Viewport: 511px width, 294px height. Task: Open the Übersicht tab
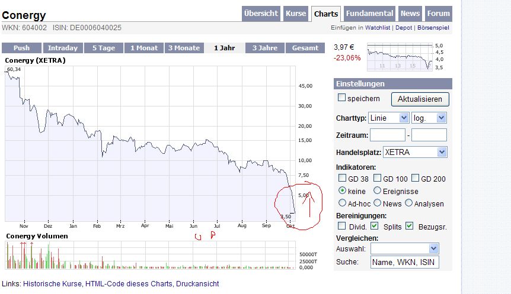click(x=261, y=14)
